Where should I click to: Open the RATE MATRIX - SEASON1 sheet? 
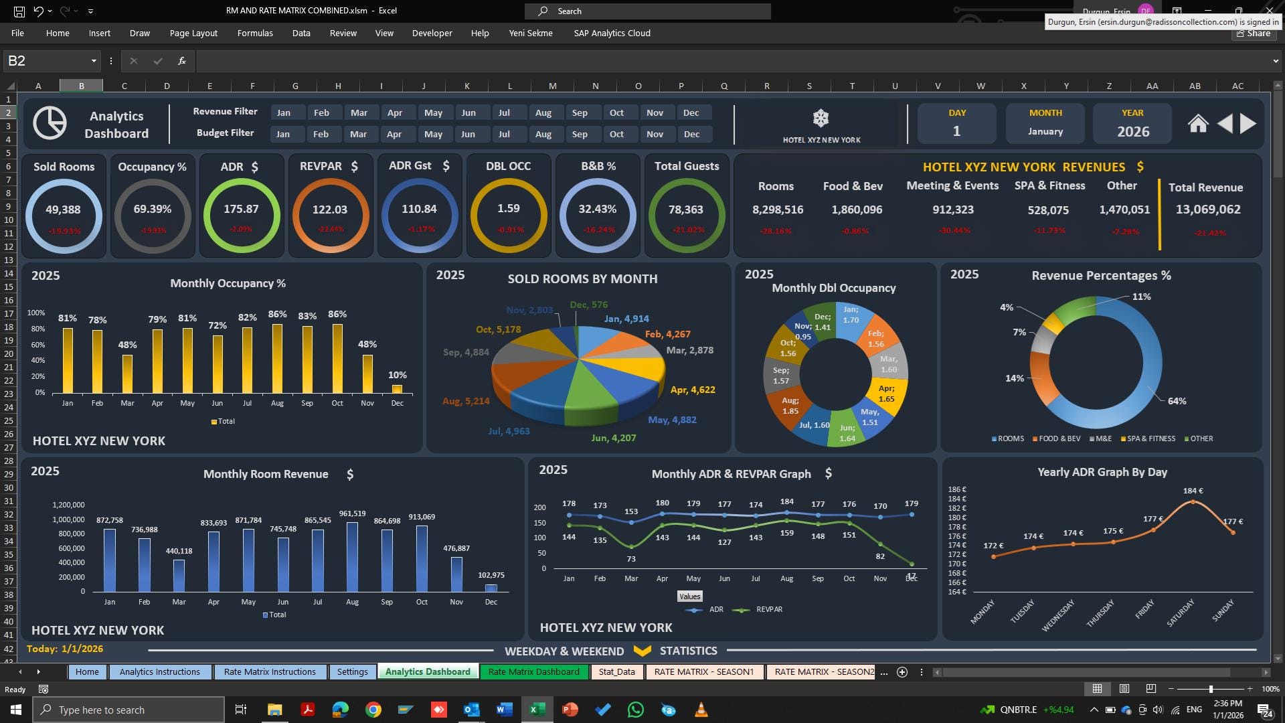tap(704, 671)
